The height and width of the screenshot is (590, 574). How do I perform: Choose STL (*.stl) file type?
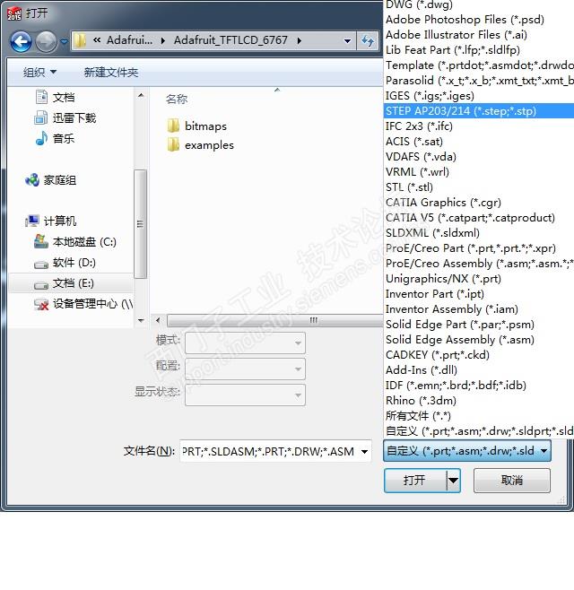[478, 187]
